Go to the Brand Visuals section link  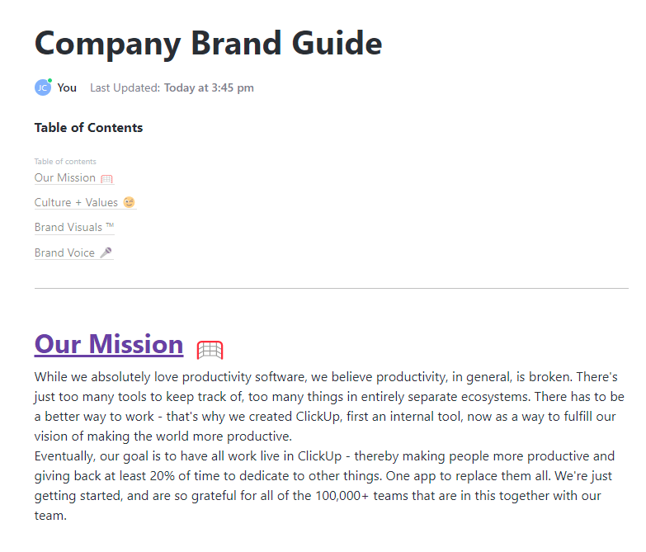coord(68,227)
